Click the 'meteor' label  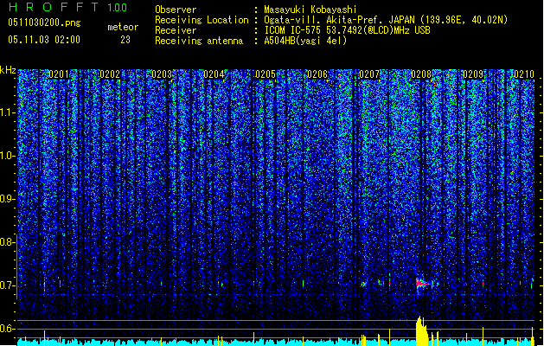pos(123,27)
